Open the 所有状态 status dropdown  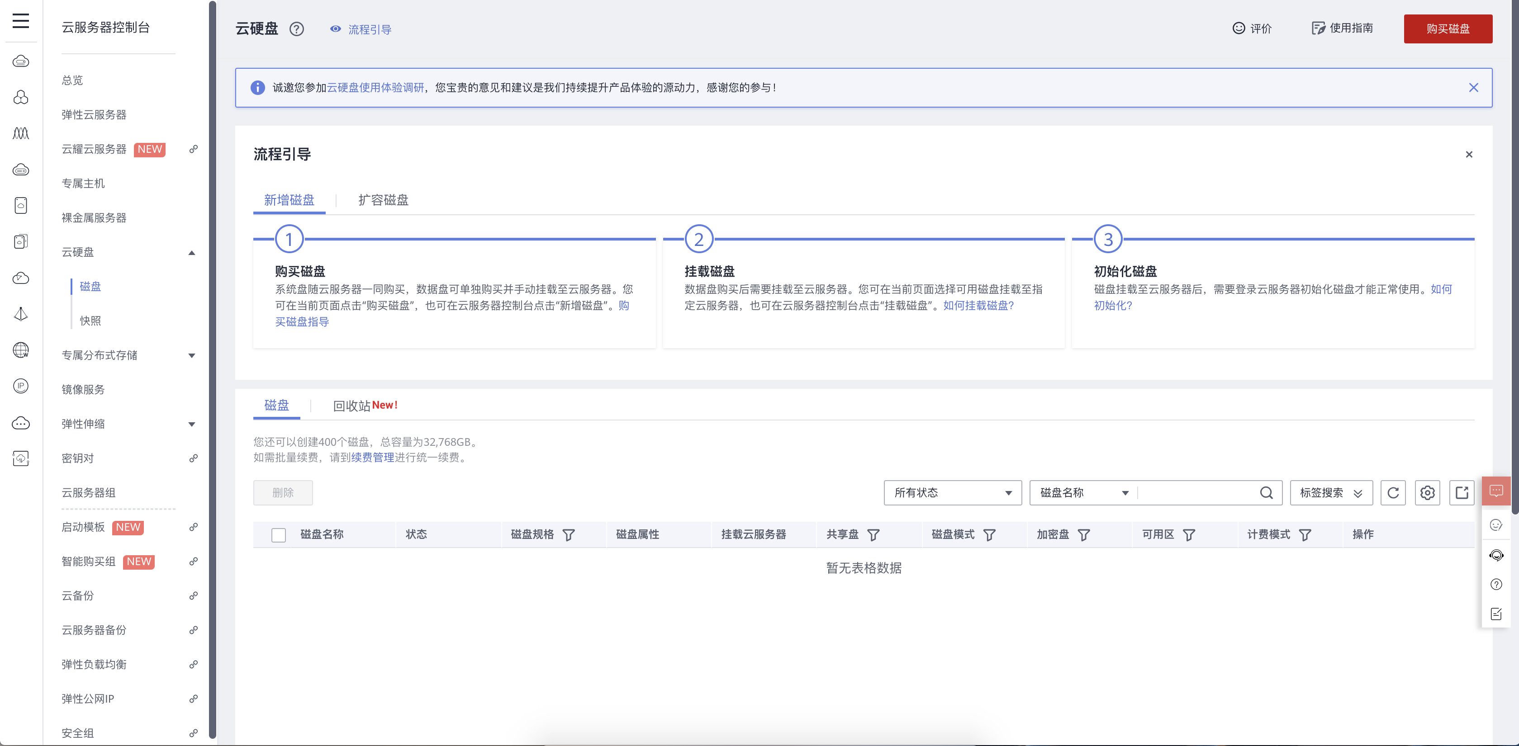[952, 493]
